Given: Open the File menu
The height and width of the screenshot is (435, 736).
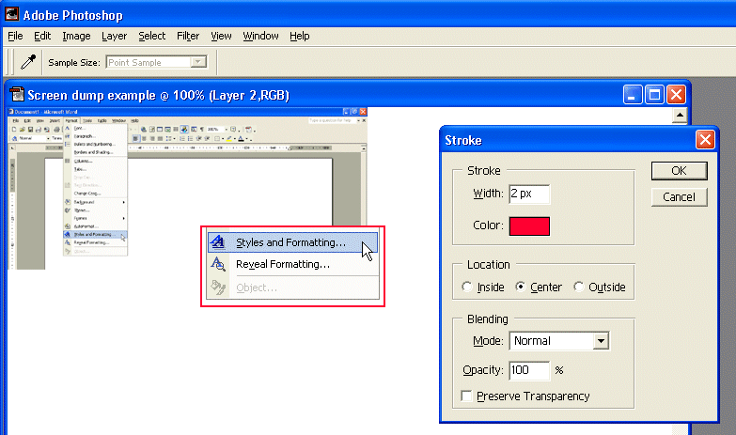Looking at the screenshot, I should coord(15,36).
